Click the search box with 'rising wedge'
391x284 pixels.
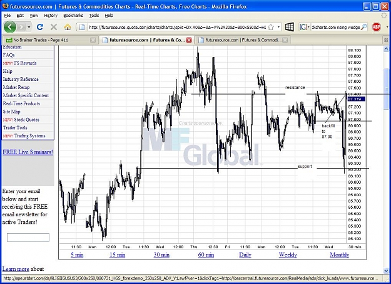click(x=336, y=27)
